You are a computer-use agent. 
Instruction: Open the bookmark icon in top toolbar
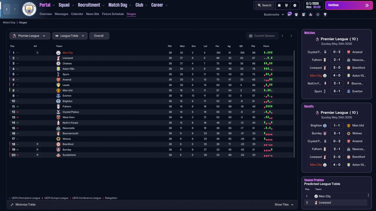tap(279, 5)
